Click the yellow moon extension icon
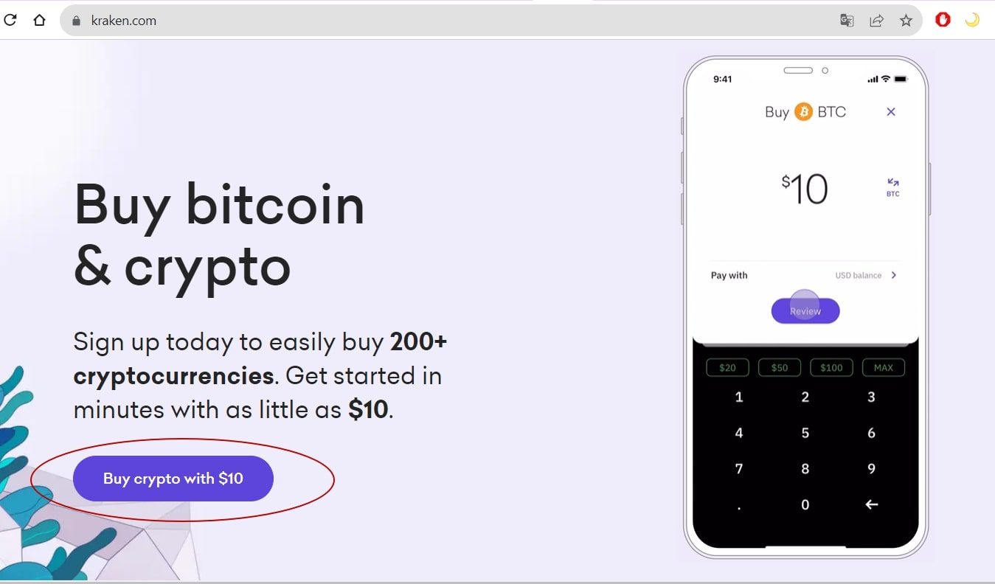This screenshot has height=584, width=995. pos(972,20)
